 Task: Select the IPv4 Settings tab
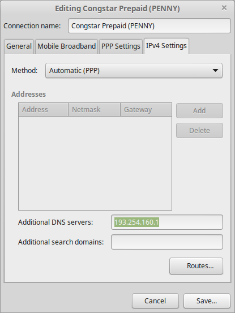point(166,46)
